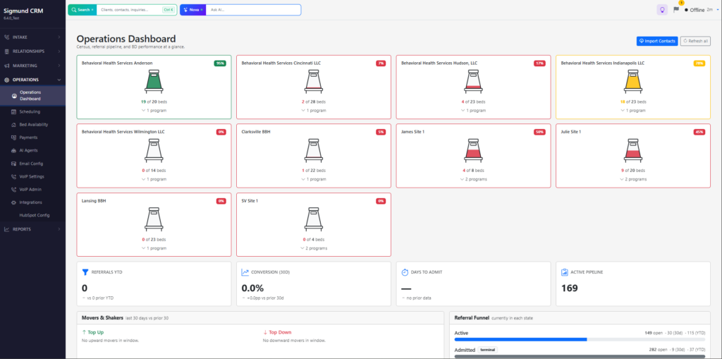Click the bed icon on Julie Site 1
The image size is (722, 359).
(633, 150)
